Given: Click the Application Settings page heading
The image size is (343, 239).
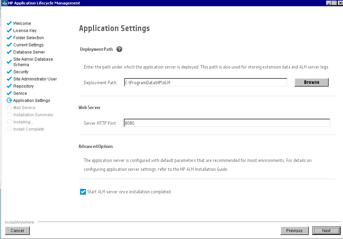Looking at the screenshot, I should click(x=115, y=29).
